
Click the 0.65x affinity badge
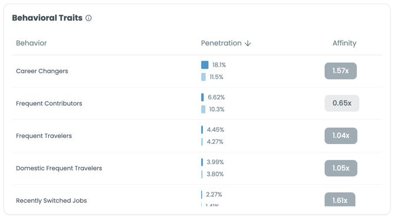point(342,104)
